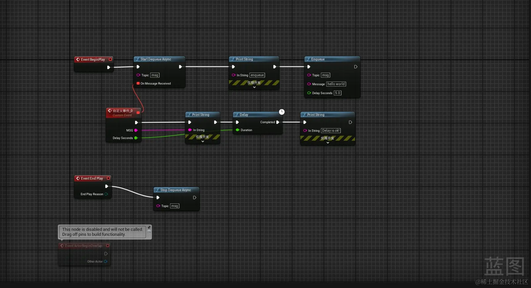Click Stop Dequeue Async output exec pin

195,198
